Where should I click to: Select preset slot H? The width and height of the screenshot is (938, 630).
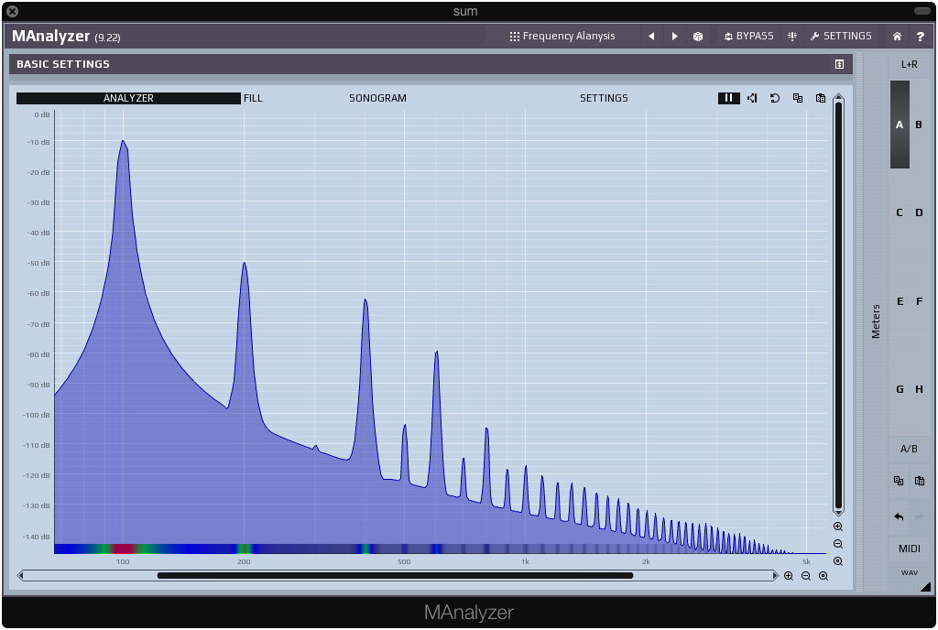[x=919, y=389]
